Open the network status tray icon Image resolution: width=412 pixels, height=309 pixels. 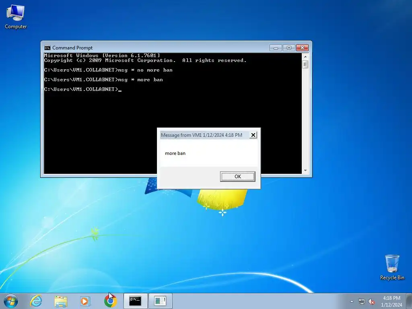pos(362,301)
